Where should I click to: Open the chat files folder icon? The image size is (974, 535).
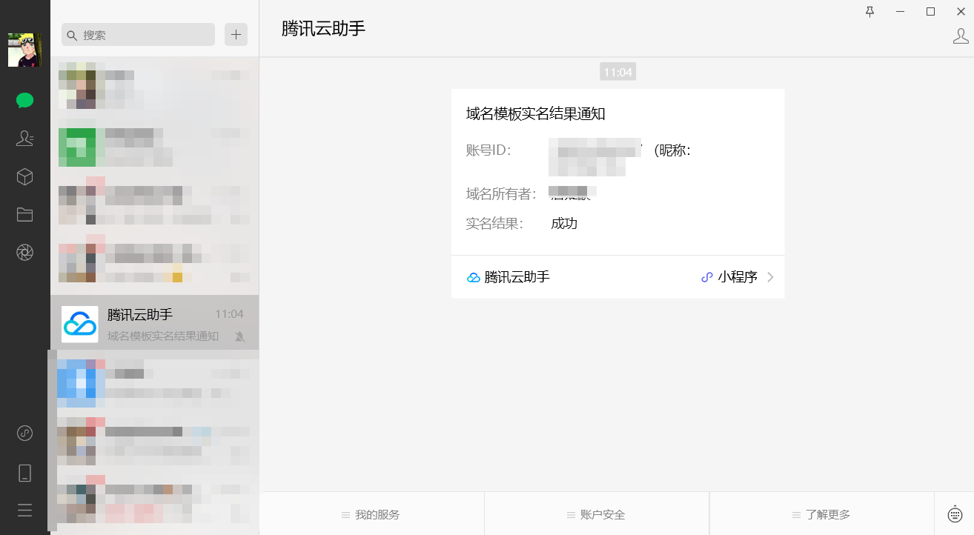pyautogui.click(x=24, y=215)
